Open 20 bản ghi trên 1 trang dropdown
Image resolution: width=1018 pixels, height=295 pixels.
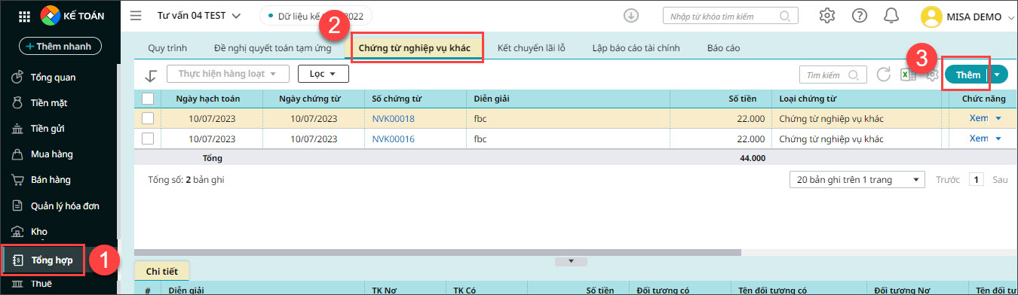pyautogui.click(x=857, y=180)
